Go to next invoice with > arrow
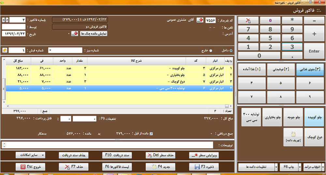This screenshot has width=326, height=175. [7, 20]
